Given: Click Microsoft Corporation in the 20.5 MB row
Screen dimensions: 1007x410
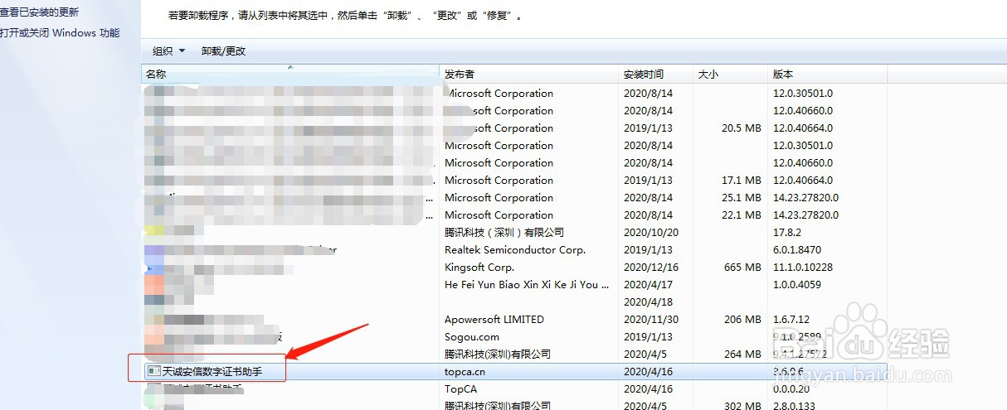Looking at the screenshot, I should [499, 128].
